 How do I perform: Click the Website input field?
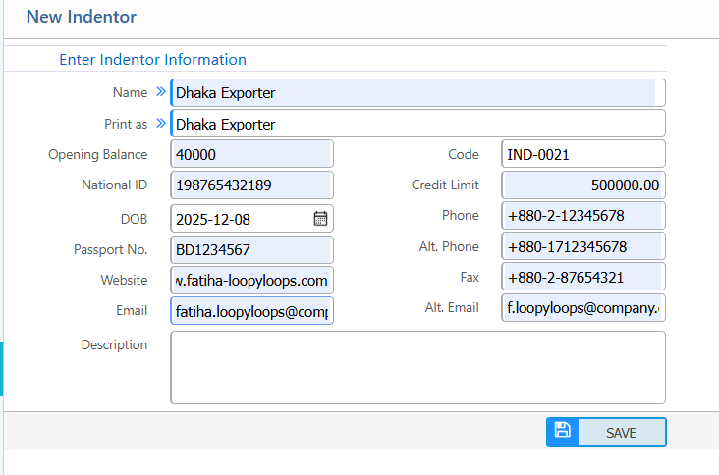point(251,280)
